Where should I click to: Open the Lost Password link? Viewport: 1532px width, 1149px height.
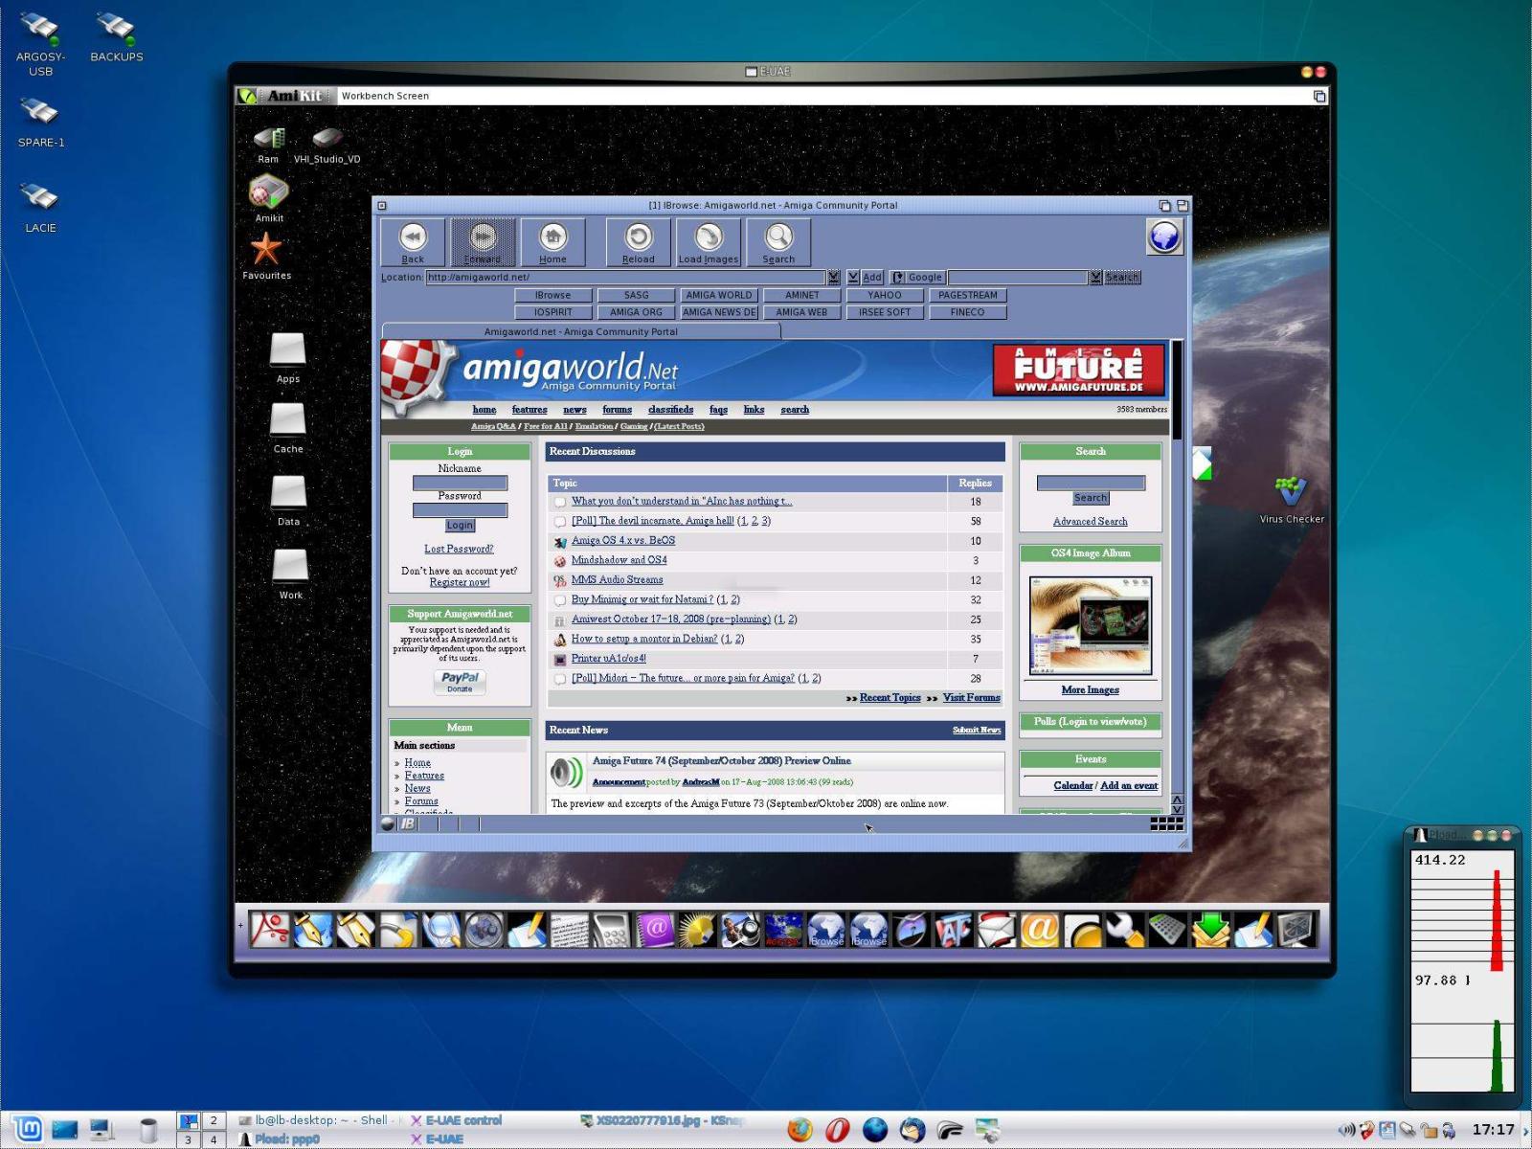pos(459,549)
